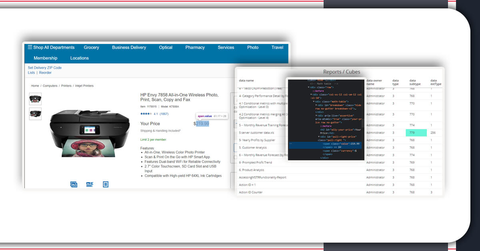Image resolution: width=480 pixels, height=251 pixels.
Task: Open the Lists link
Action: click(31, 73)
